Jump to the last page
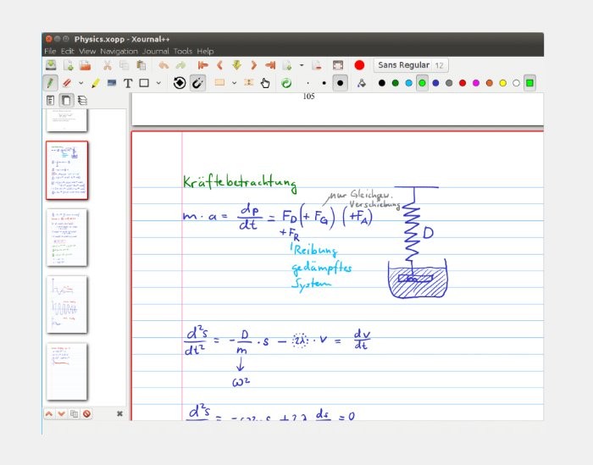 pyautogui.click(x=270, y=65)
